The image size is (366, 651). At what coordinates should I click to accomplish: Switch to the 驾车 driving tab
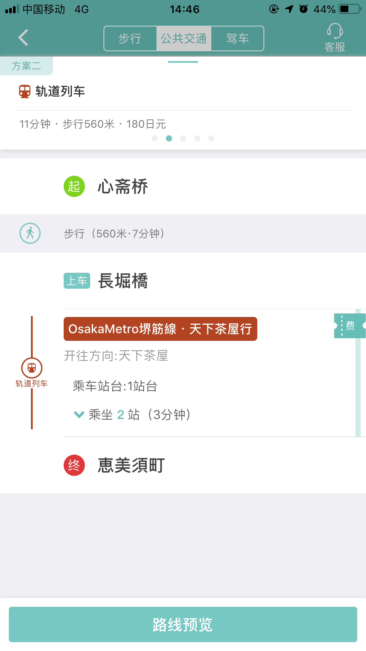coord(238,39)
